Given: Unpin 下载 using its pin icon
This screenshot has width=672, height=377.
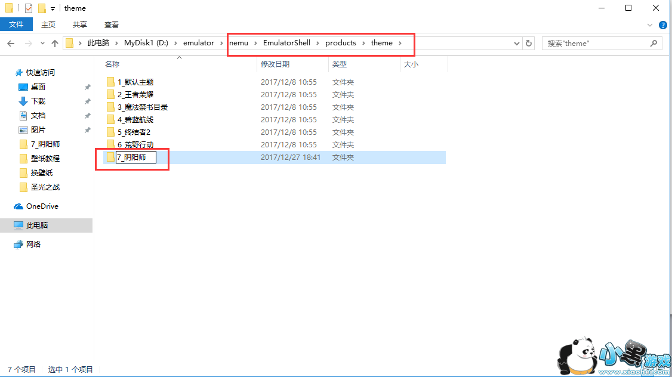Looking at the screenshot, I should click(87, 101).
